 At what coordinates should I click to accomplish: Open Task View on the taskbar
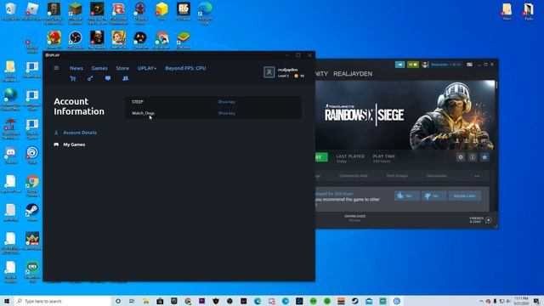click(x=132, y=301)
